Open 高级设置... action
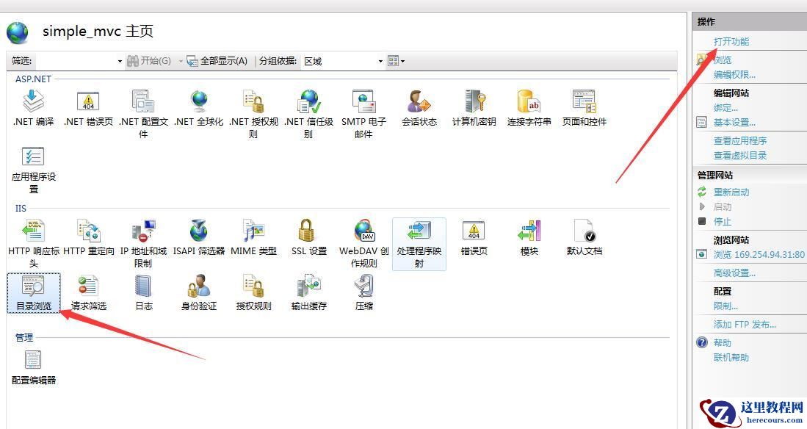This screenshot has height=429, width=807. (x=734, y=273)
